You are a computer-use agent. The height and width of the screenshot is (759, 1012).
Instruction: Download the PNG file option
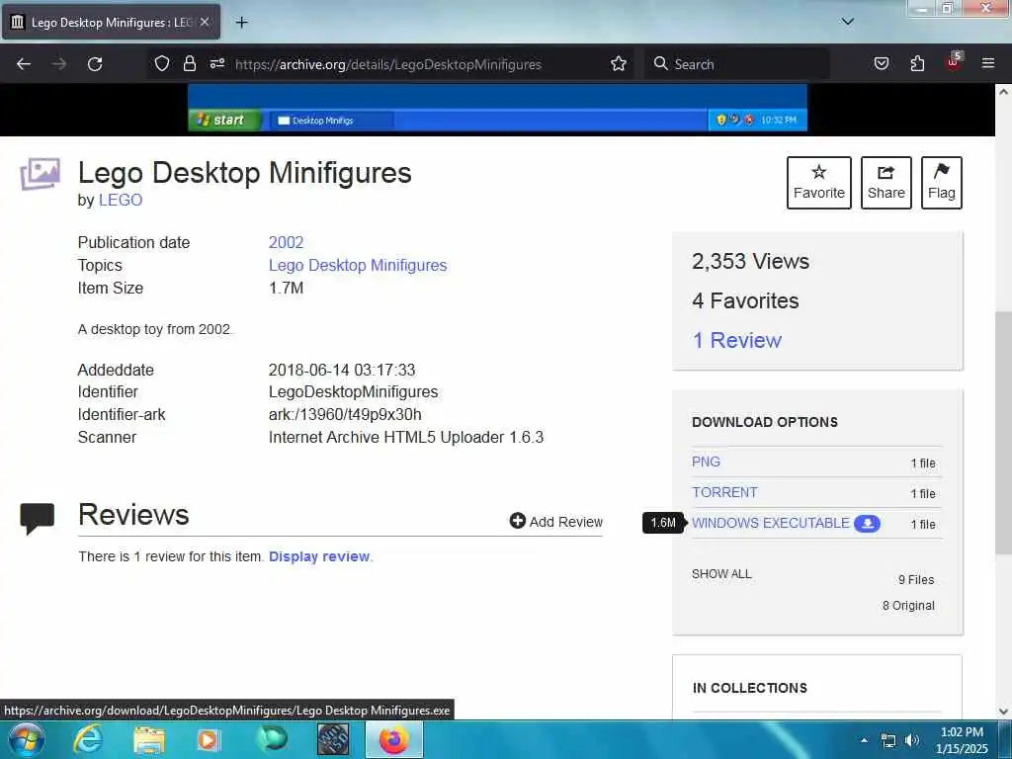pyautogui.click(x=706, y=463)
